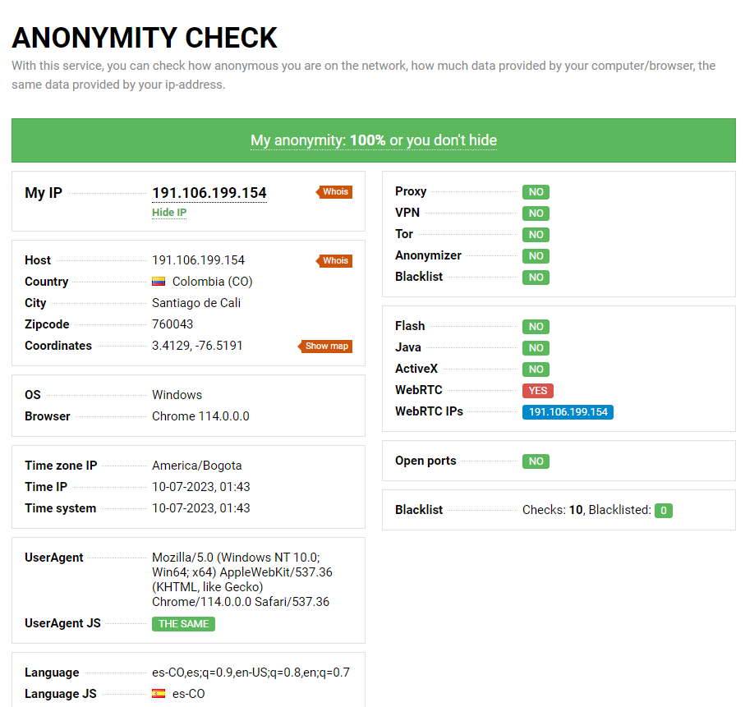The image size is (745, 707).
Task: Click the NO badge next to Java
Action: (x=536, y=348)
